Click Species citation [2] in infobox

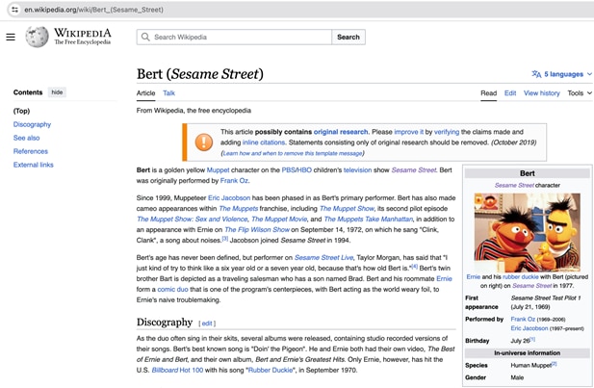[554, 364]
